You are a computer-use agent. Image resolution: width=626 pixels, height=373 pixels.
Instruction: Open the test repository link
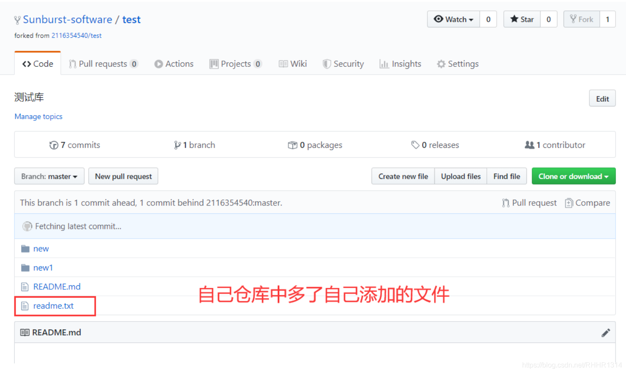[x=131, y=20]
